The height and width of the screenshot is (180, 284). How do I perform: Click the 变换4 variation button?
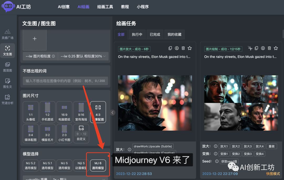[x=260, y=154]
